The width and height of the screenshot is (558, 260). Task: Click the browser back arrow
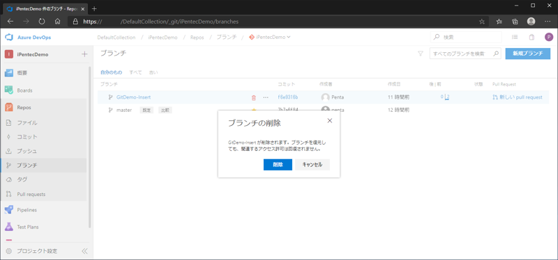10,22
